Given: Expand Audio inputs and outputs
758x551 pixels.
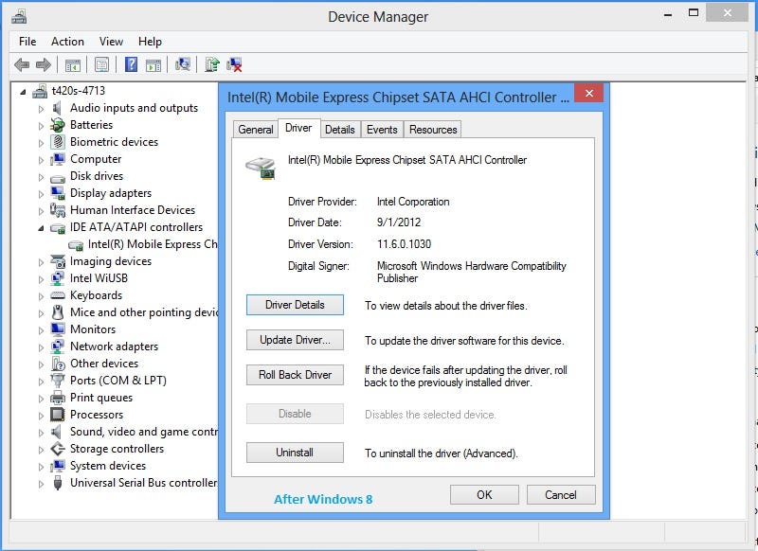Looking at the screenshot, I should point(41,109).
